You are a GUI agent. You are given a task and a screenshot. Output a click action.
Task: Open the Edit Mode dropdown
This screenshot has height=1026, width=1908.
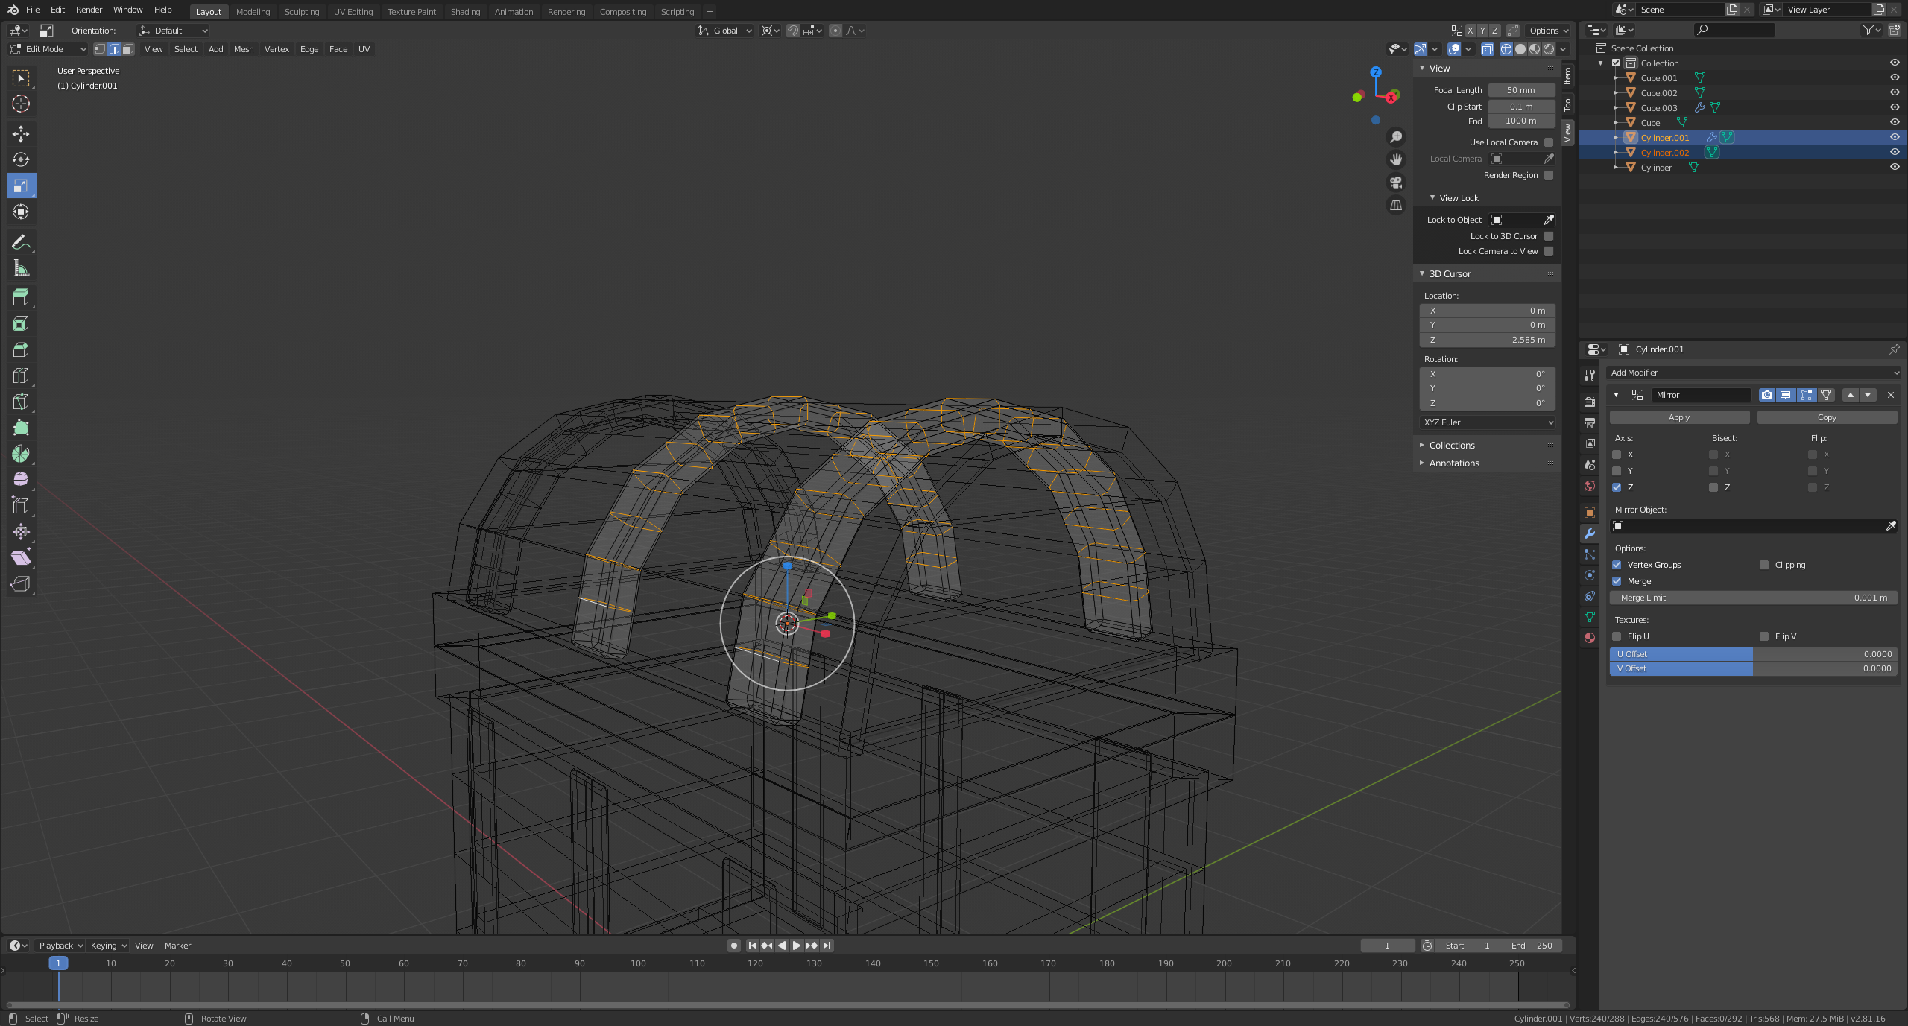coord(48,49)
